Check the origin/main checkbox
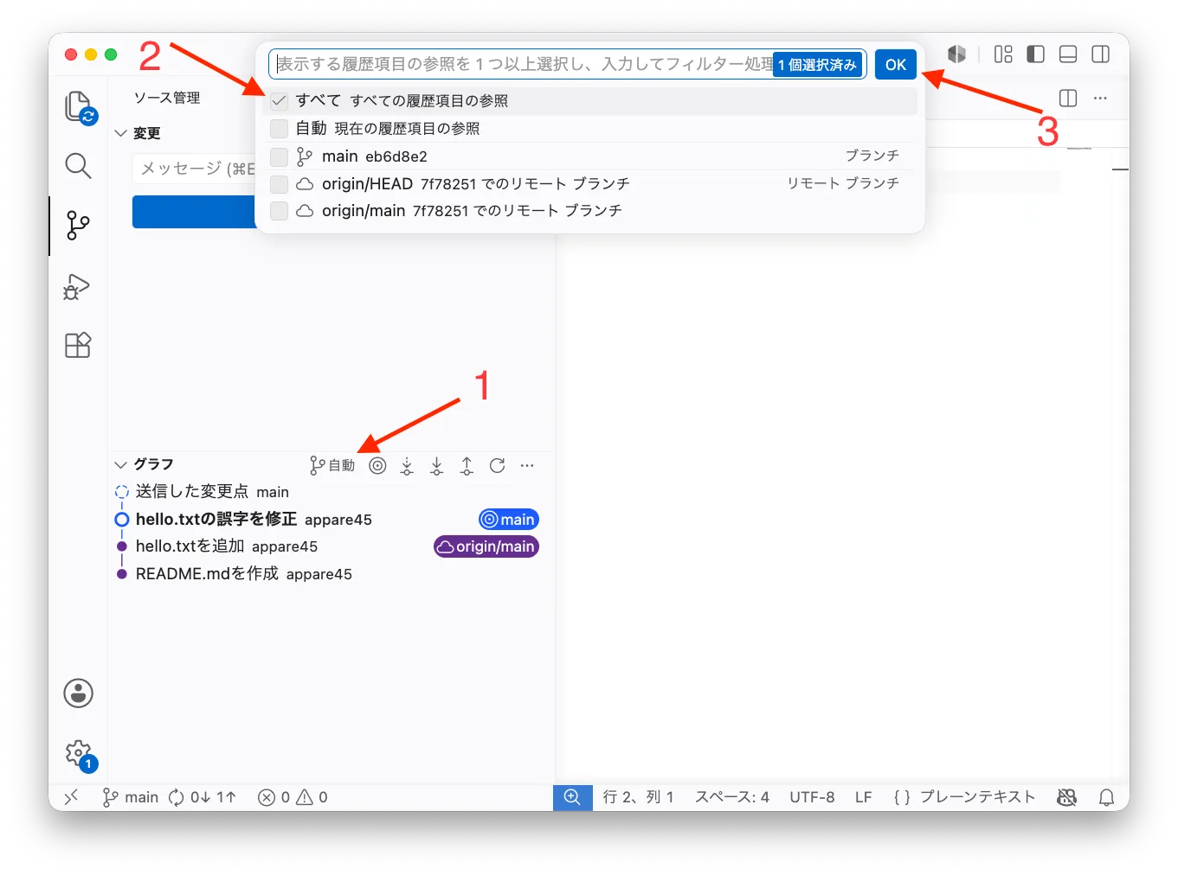 point(279,211)
